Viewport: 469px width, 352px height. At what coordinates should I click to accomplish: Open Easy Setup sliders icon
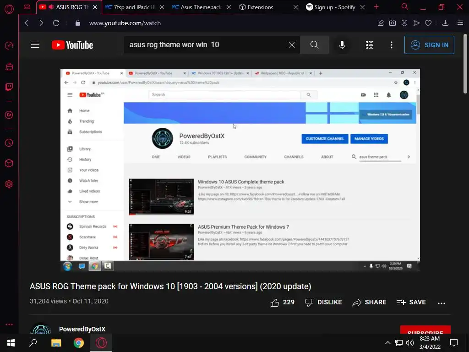pos(460,23)
